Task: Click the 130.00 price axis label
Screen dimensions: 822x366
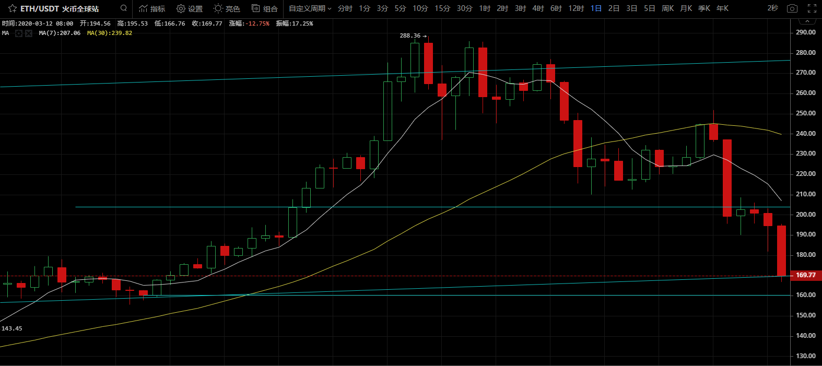Action: pyautogui.click(x=806, y=356)
